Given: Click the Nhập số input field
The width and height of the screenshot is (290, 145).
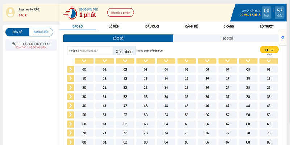Looking at the screenshot, I should click(95, 51).
